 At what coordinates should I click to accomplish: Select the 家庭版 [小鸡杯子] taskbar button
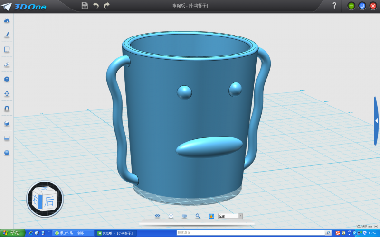(115, 233)
